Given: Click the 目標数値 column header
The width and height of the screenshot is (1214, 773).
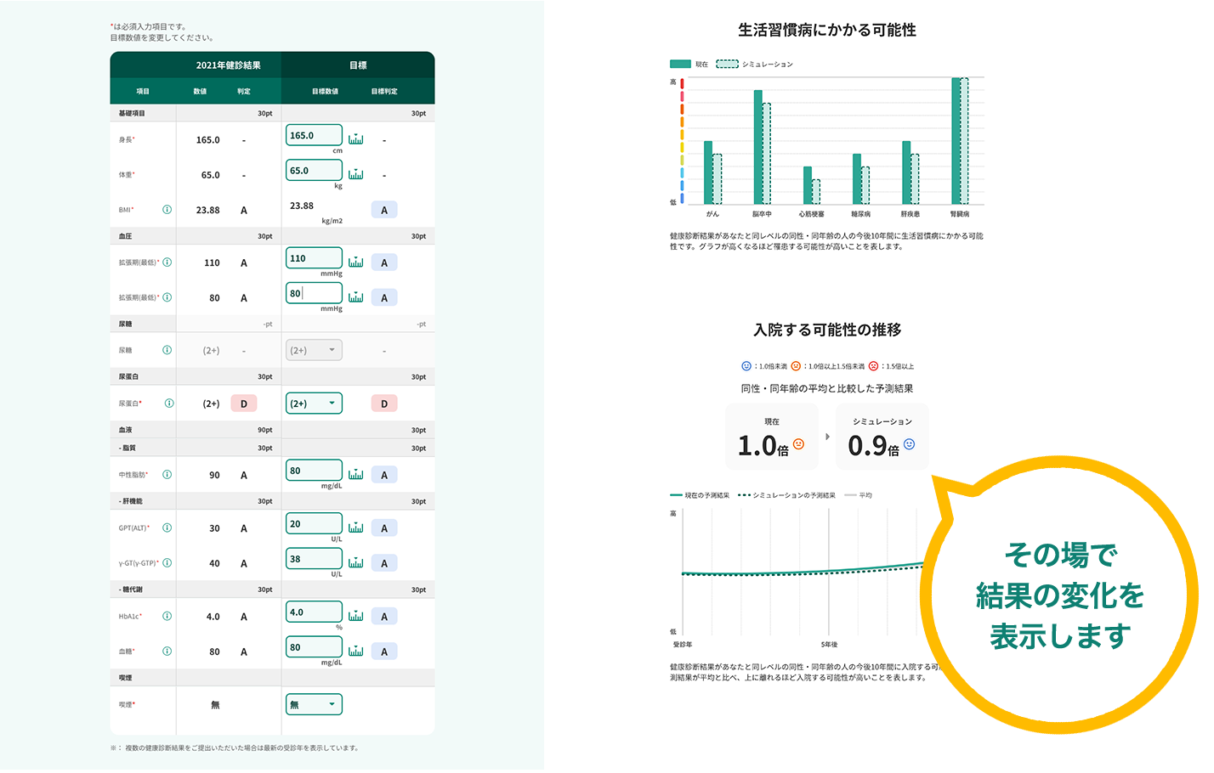Looking at the screenshot, I should [x=325, y=91].
